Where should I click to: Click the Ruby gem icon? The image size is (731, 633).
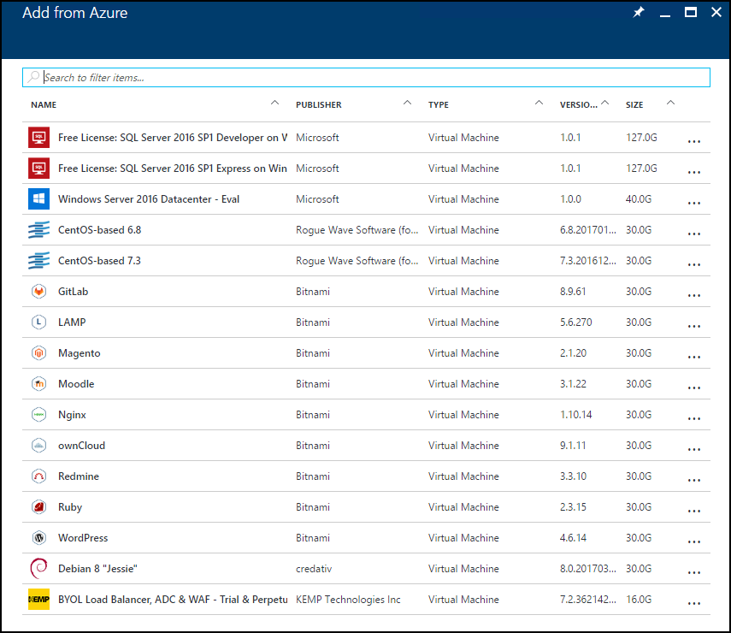[36, 506]
